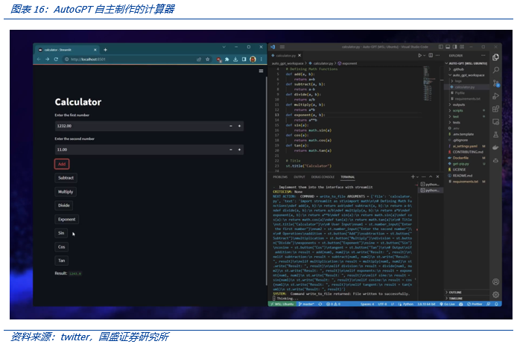The height and width of the screenshot is (347, 517).
Task: Open the Streamlit hamburger menu
Action: (261, 71)
